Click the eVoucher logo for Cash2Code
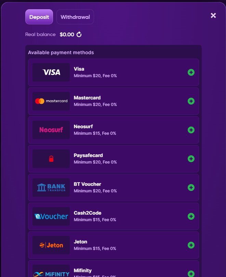226x277 pixels. [x=51, y=216]
